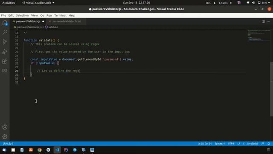Open the Show Applications grid icon
This screenshot has height=154, width=273.
point(268,150)
